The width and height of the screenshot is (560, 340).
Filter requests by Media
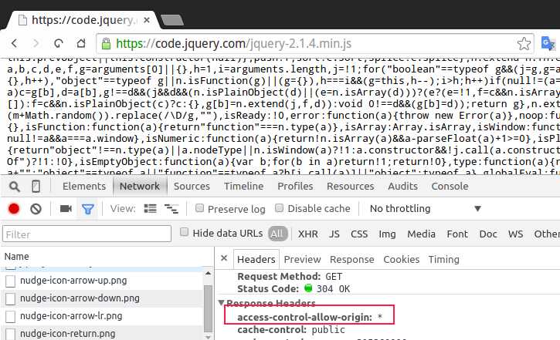click(x=421, y=234)
